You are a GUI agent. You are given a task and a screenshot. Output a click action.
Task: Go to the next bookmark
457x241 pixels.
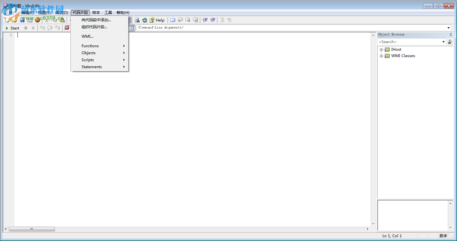tap(188, 20)
